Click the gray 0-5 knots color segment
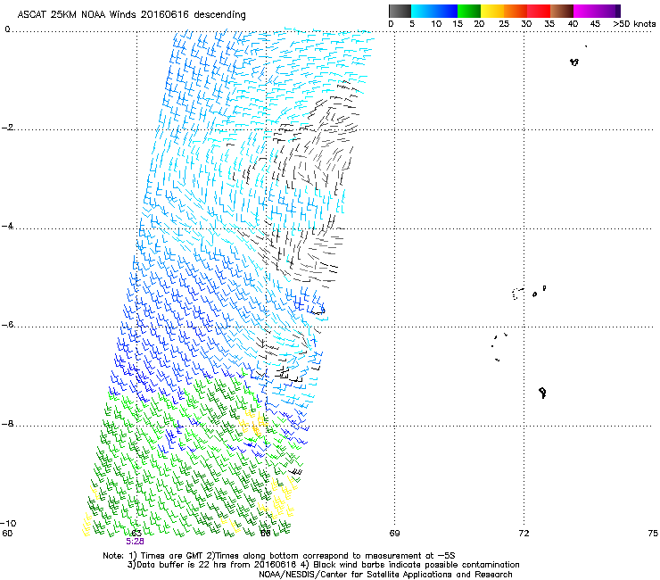 [400, 11]
